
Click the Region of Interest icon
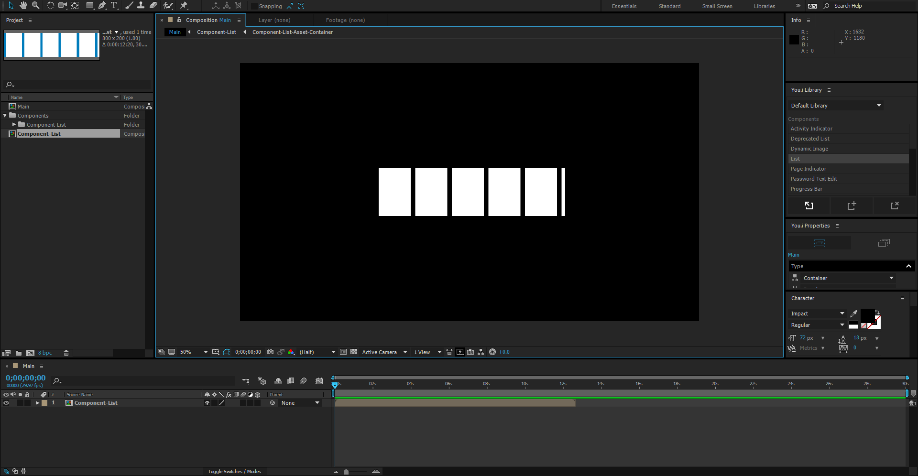pyautogui.click(x=343, y=352)
